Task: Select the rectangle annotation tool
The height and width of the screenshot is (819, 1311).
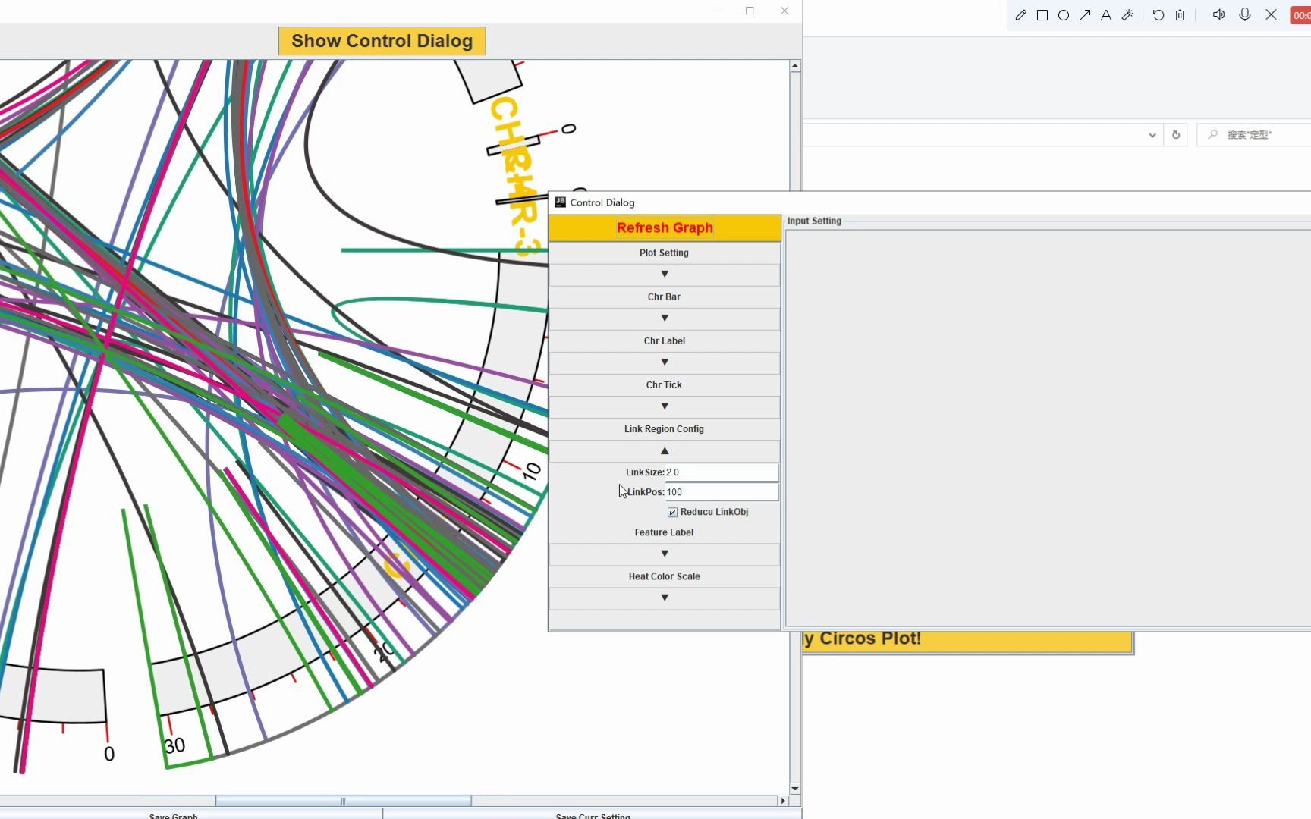Action: point(1042,15)
